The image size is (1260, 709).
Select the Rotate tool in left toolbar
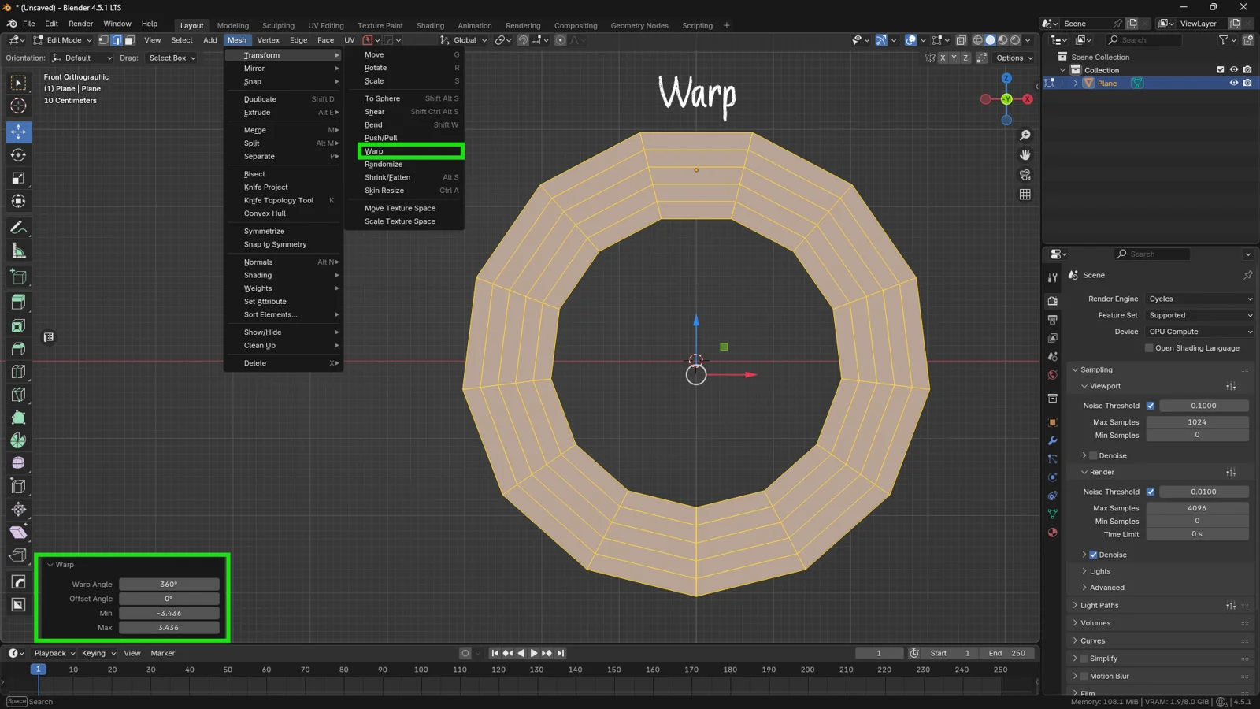tap(18, 155)
